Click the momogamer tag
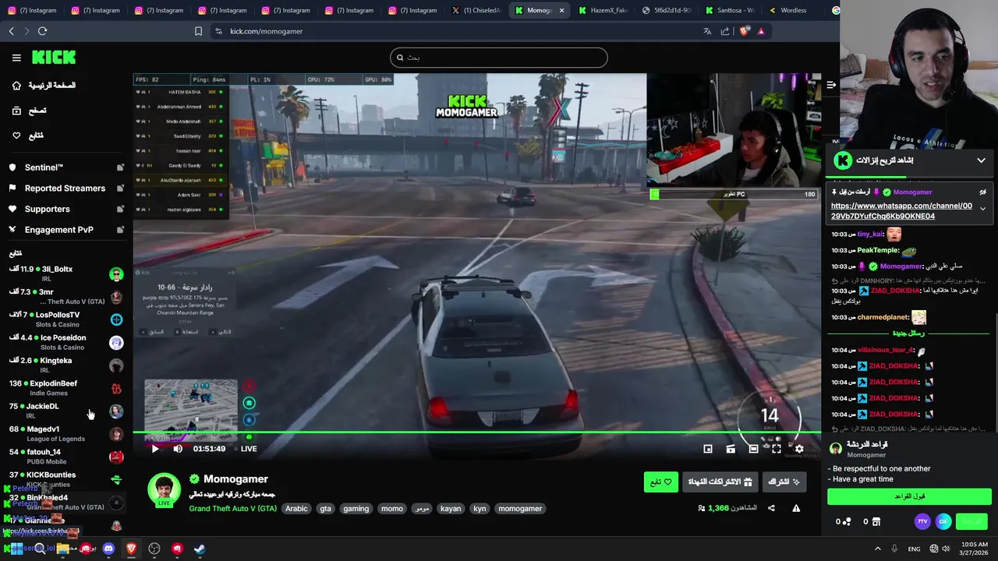 [520, 509]
